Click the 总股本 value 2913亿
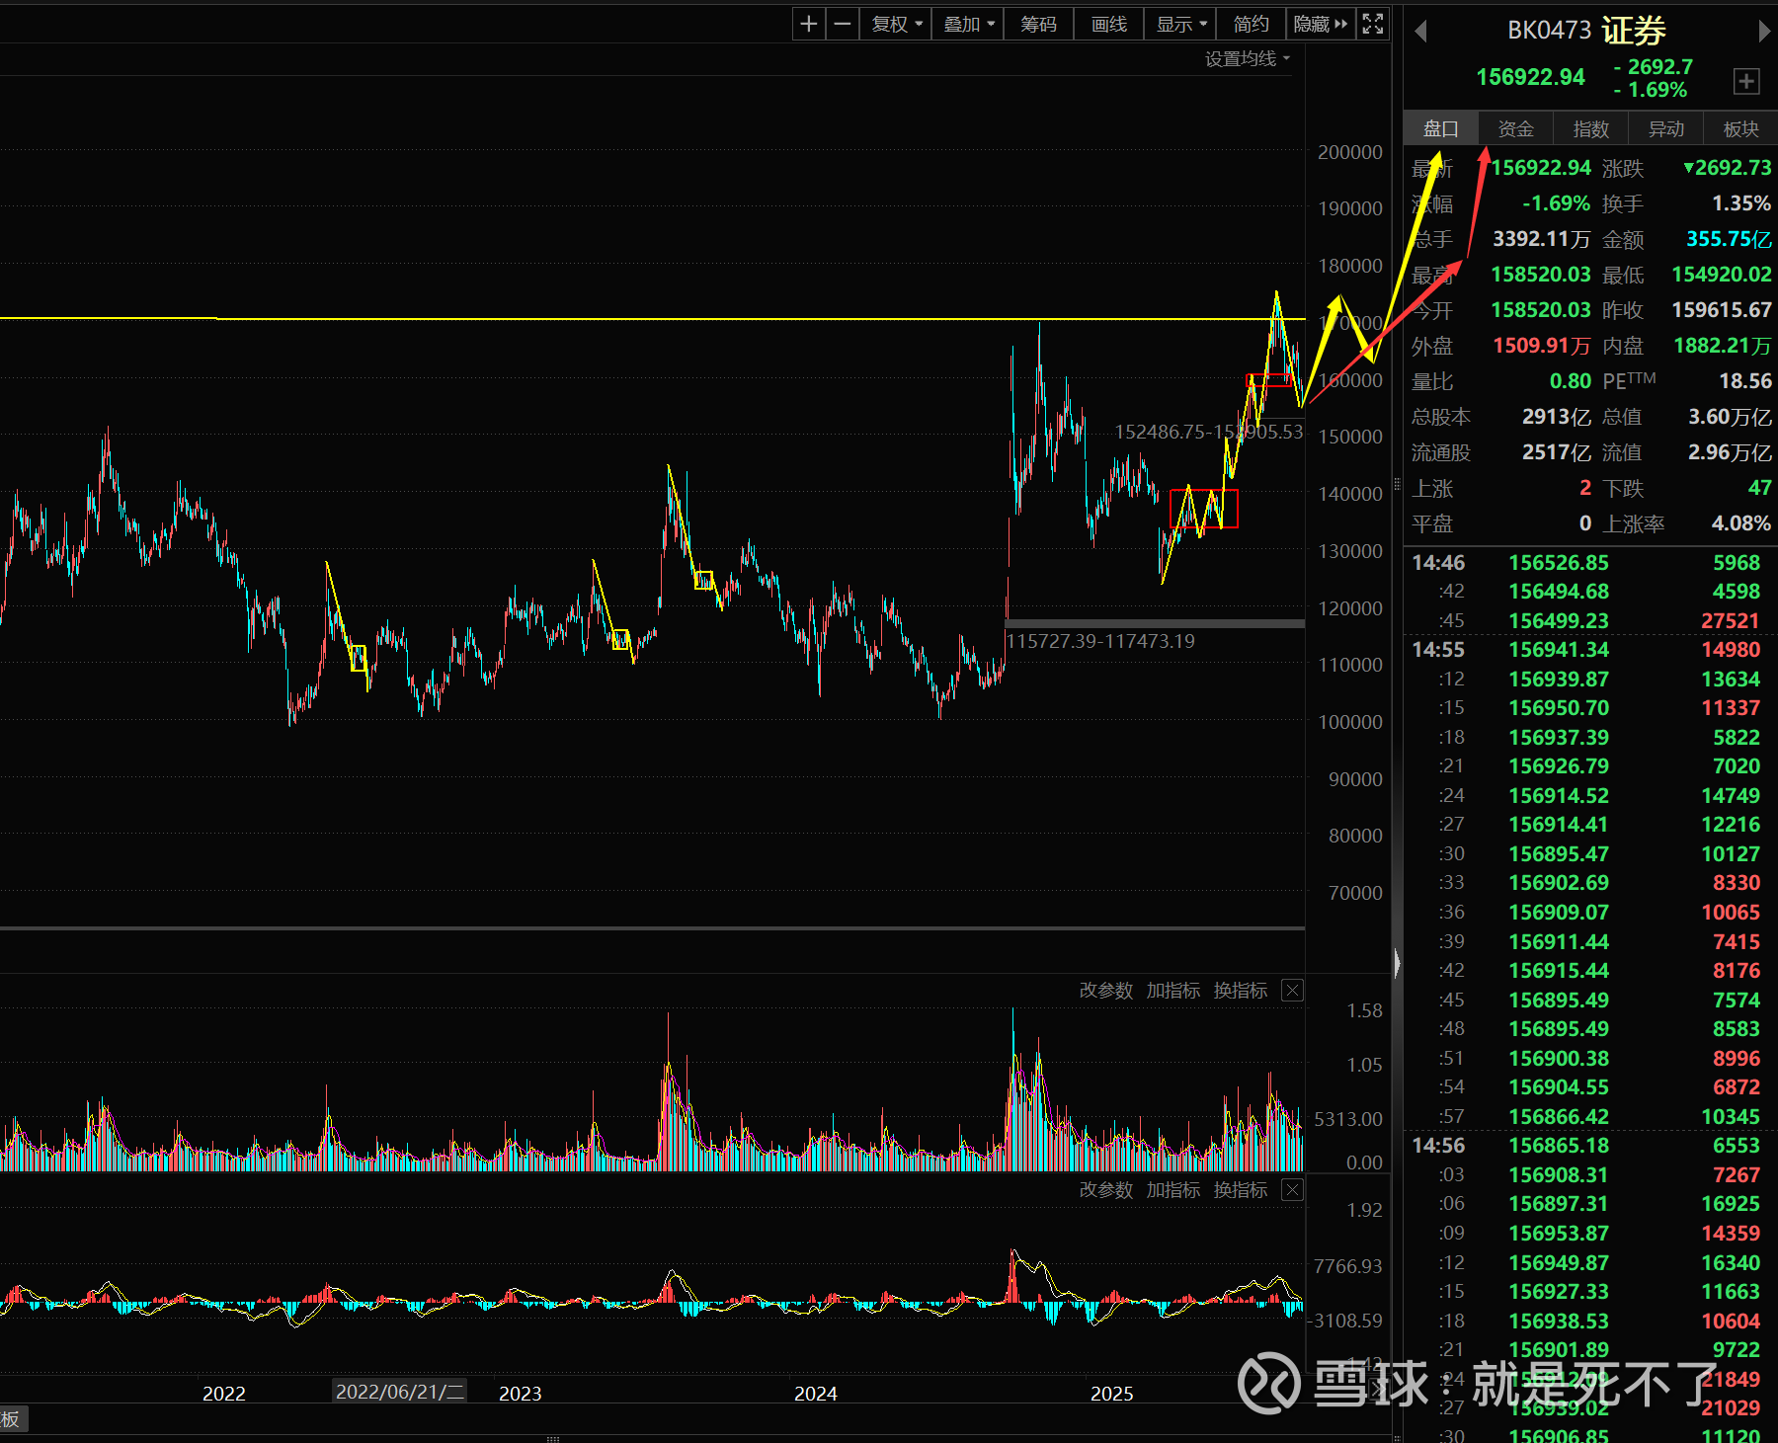The image size is (1778, 1443). 1556,417
